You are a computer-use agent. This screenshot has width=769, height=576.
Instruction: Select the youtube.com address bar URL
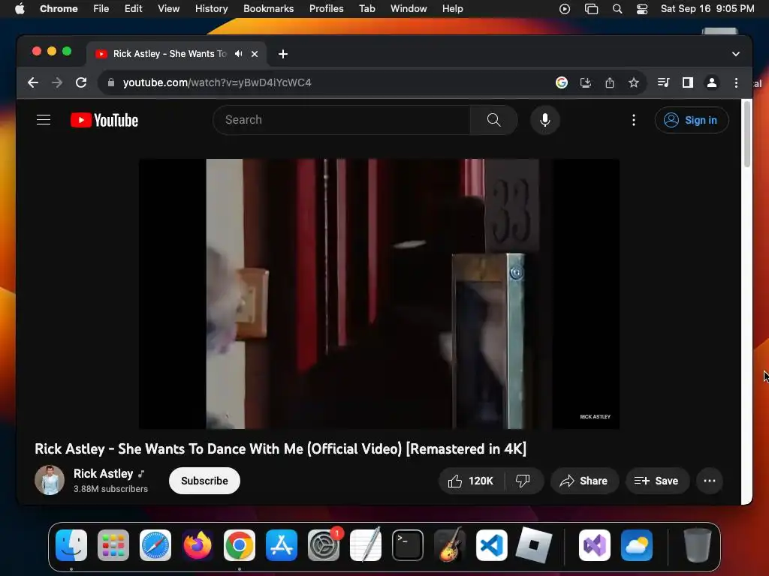[x=217, y=82]
